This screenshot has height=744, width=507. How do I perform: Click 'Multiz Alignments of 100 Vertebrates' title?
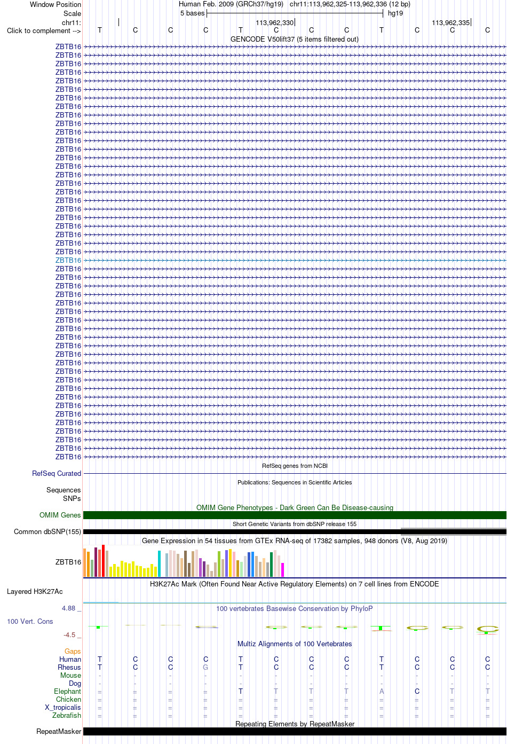click(295, 644)
